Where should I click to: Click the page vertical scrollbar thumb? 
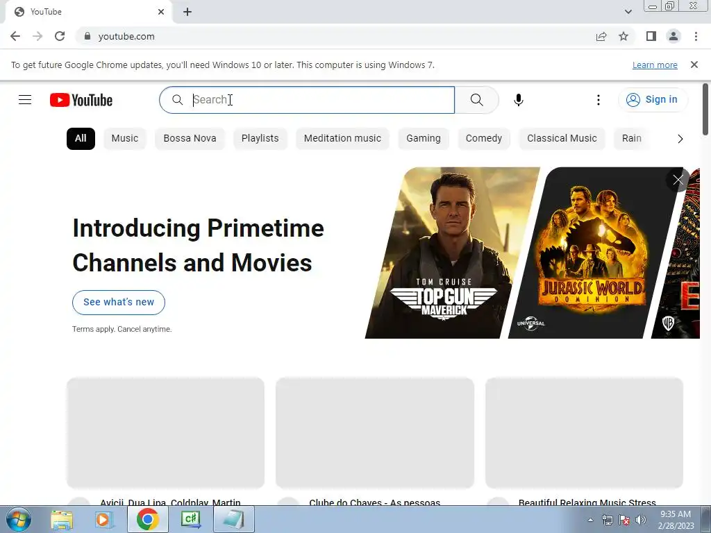(705, 109)
